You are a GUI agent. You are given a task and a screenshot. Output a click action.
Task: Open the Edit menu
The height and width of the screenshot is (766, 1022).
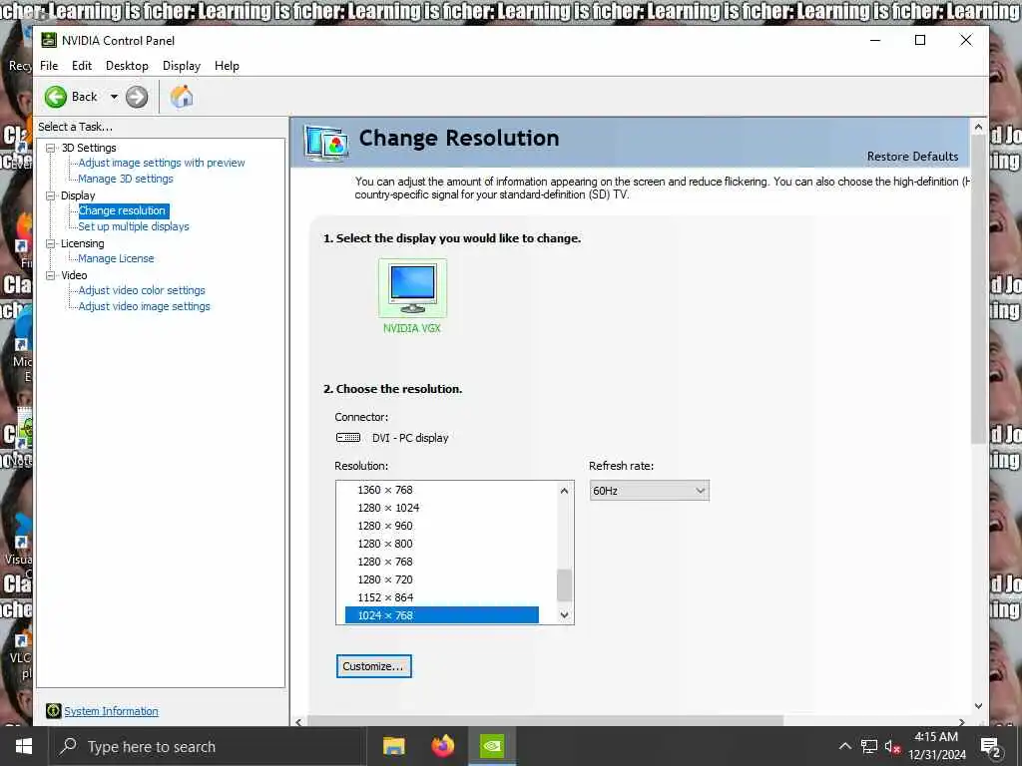pos(82,66)
